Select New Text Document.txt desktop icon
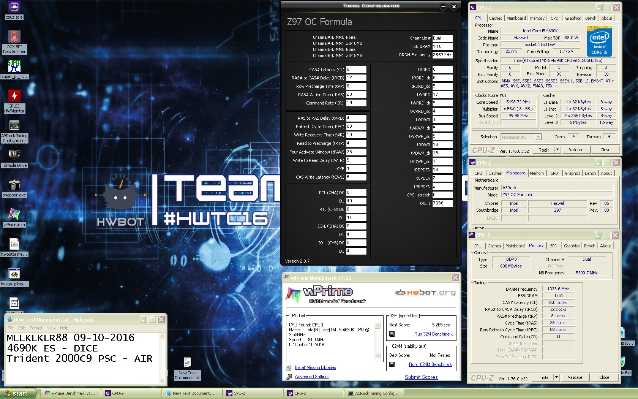This screenshot has height=399, width=638. click(187, 368)
